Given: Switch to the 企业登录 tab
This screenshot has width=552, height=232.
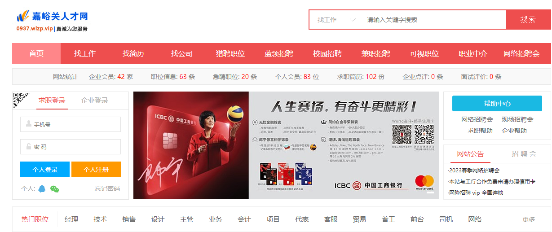Looking at the screenshot, I should tap(95, 100).
